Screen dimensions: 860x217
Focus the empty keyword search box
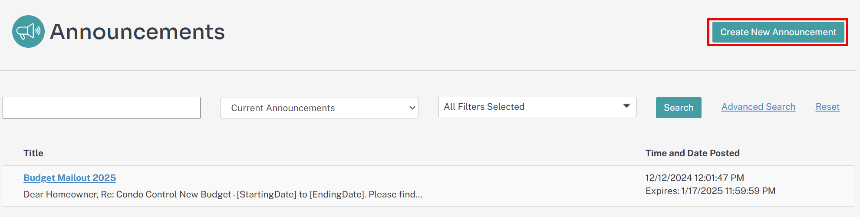(x=102, y=108)
